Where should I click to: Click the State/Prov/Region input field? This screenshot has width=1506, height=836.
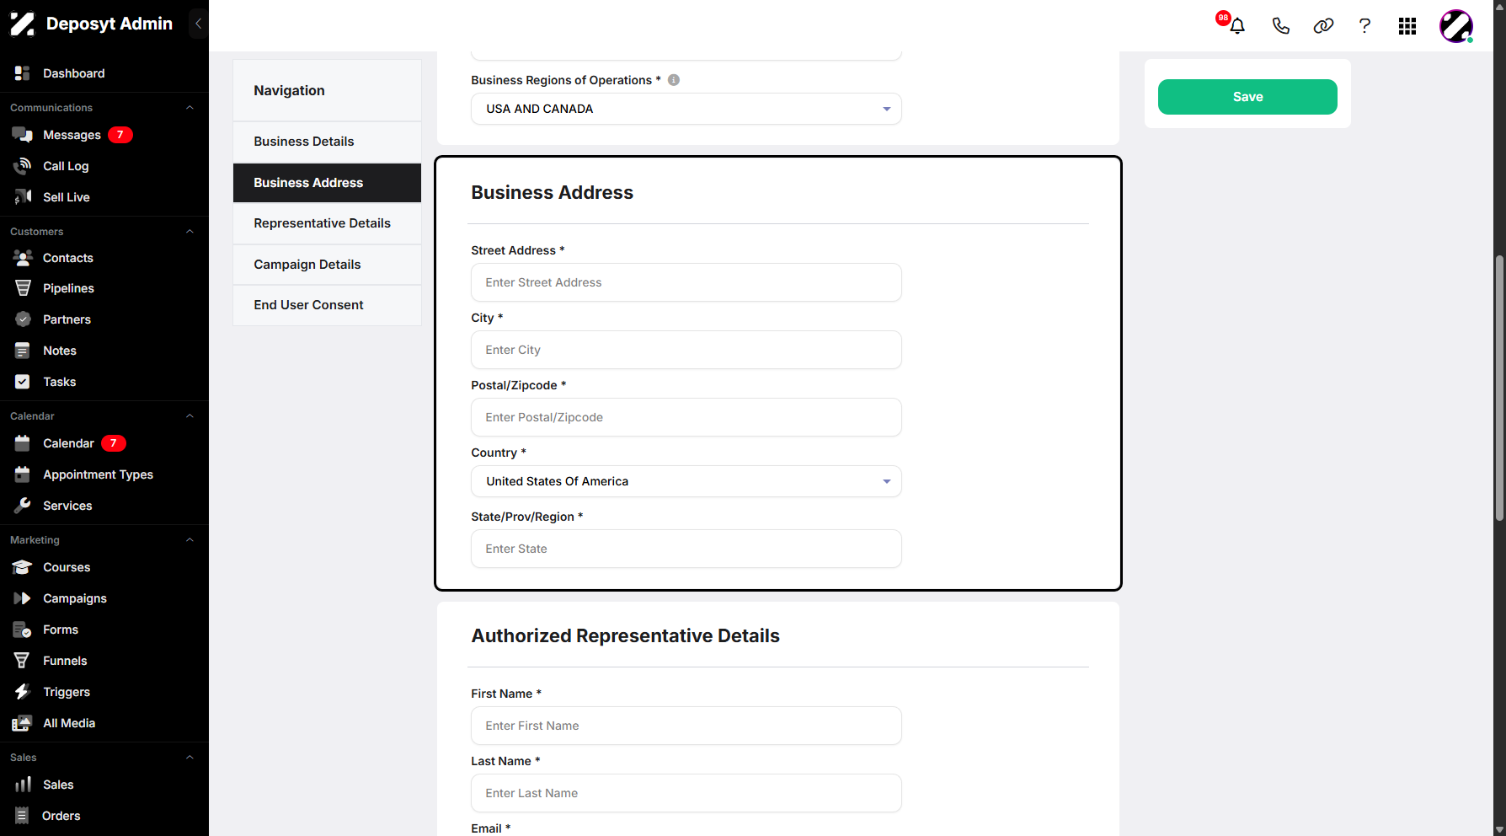pyautogui.click(x=686, y=549)
